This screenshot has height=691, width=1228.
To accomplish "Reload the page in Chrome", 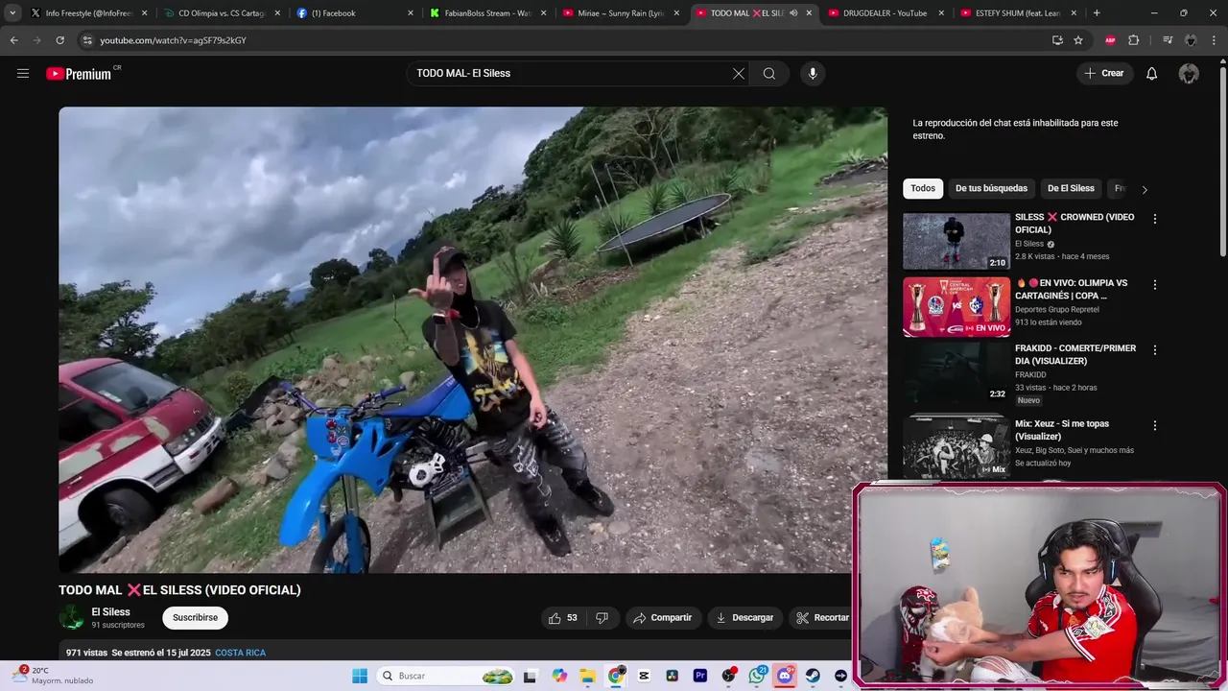I will (60, 40).
